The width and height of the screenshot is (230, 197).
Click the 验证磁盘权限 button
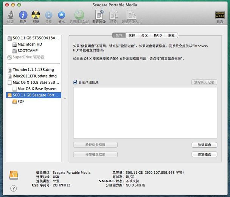[95, 145]
